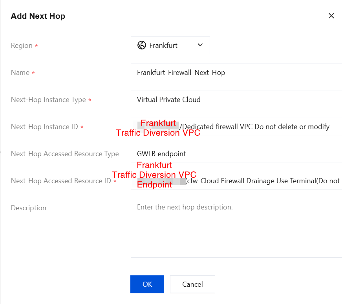Close the Add Next Hop dialog
This screenshot has height=304, width=342.
click(x=331, y=16)
